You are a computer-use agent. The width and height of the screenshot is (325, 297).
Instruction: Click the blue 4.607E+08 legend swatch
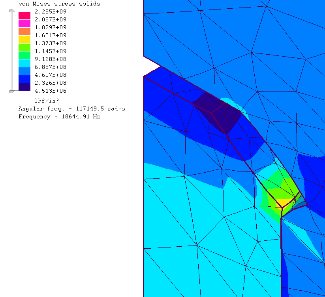coord(24,79)
